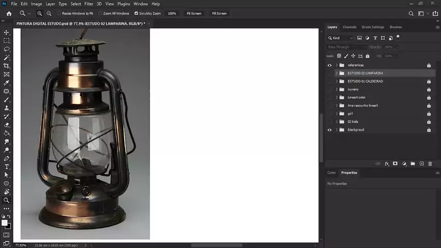Select the Eyedropper tool
This screenshot has height=248, width=441.
[x=7, y=83]
